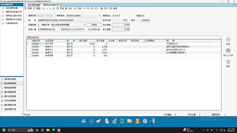
Task: Jump to the last voucher record
Action: 53,8
